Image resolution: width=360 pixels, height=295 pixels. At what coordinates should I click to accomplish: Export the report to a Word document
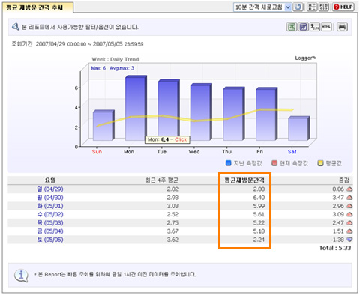coord(303,27)
